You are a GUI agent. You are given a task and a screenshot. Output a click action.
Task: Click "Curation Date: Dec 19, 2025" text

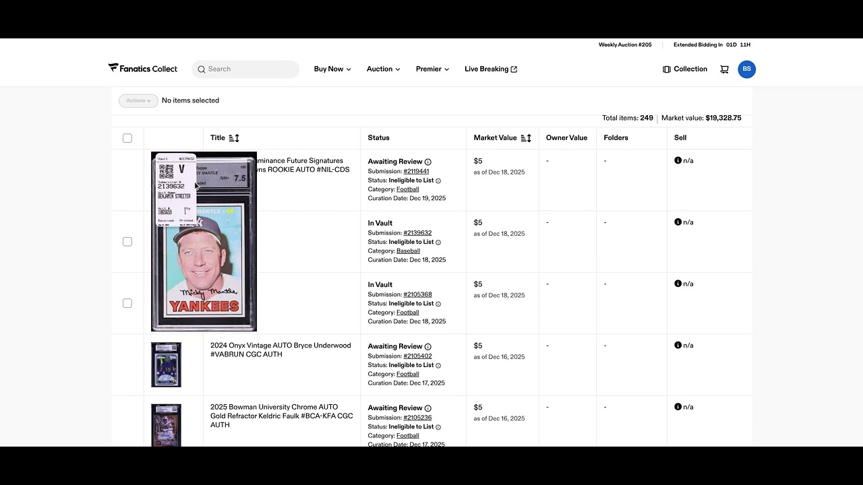click(407, 199)
